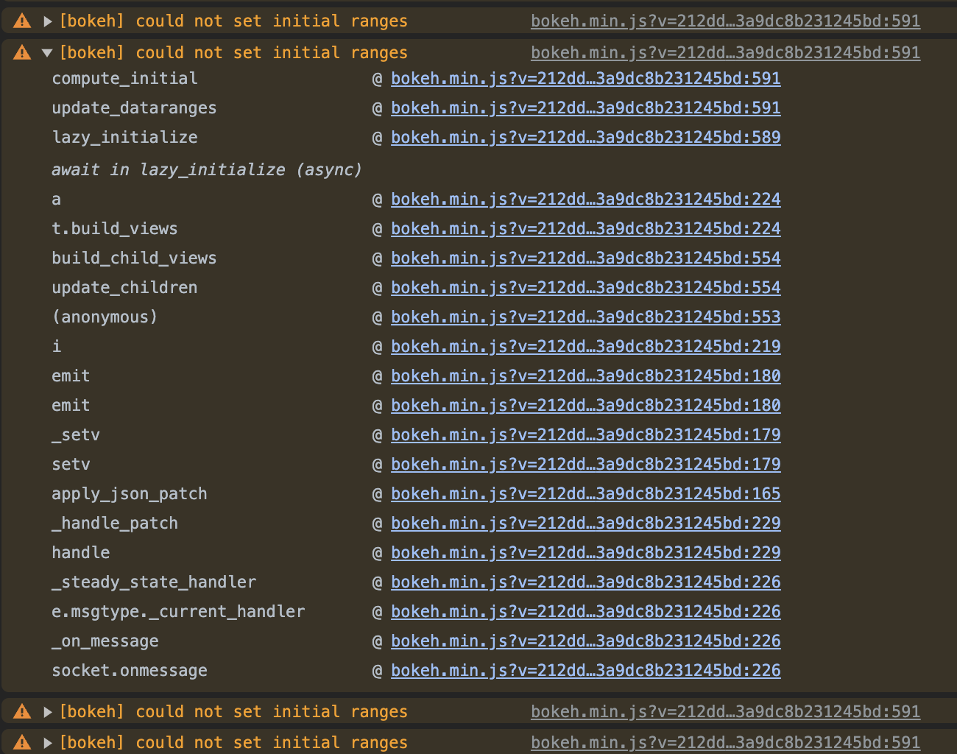
Task: Select the update_dataranges stack frame
Action: [134, 108]
